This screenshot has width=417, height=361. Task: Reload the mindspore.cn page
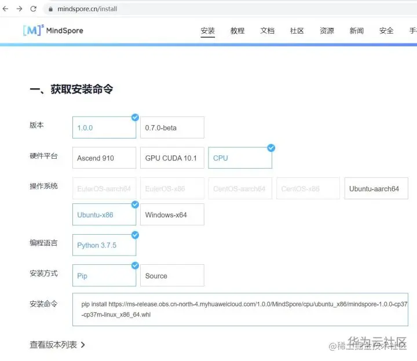click(33, 9)
